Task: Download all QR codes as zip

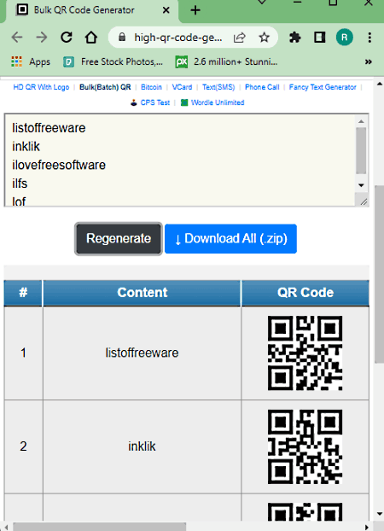Action: [230, 239]
